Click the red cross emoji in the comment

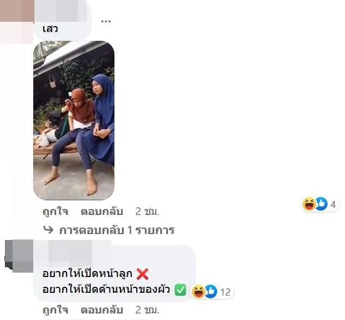(x=142, y=274)
